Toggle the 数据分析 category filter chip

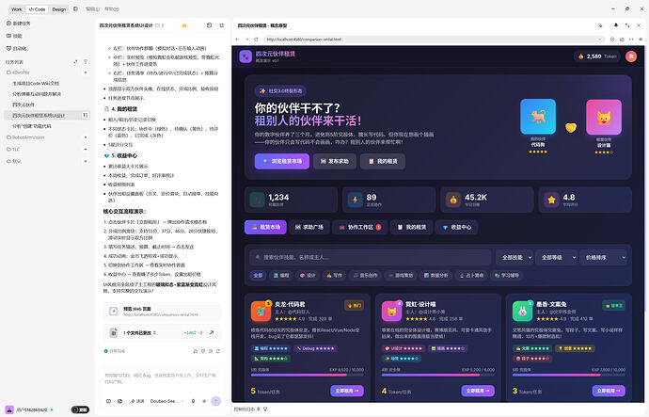(x=435, y=275)
